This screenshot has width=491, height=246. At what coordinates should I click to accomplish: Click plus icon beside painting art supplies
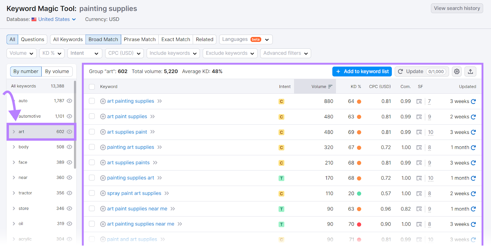click(x=103, y=147)
